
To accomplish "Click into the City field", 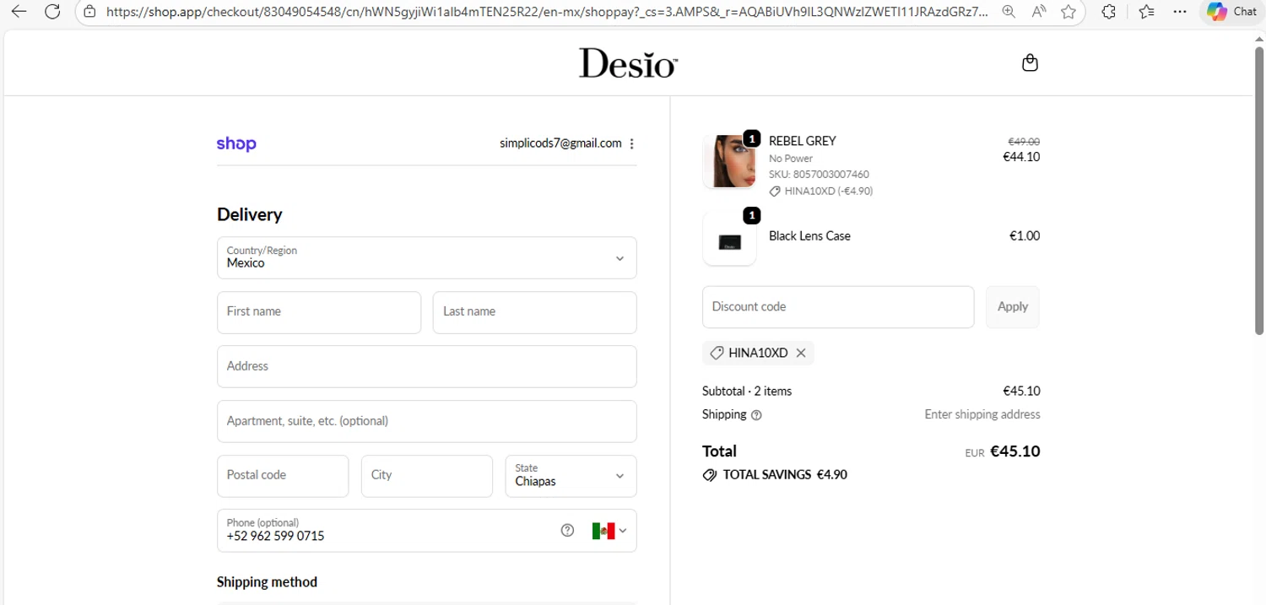I will point(427,476).
